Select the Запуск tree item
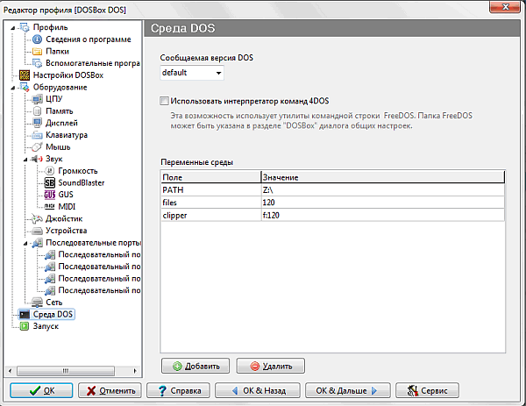 [x=45, y=325]
